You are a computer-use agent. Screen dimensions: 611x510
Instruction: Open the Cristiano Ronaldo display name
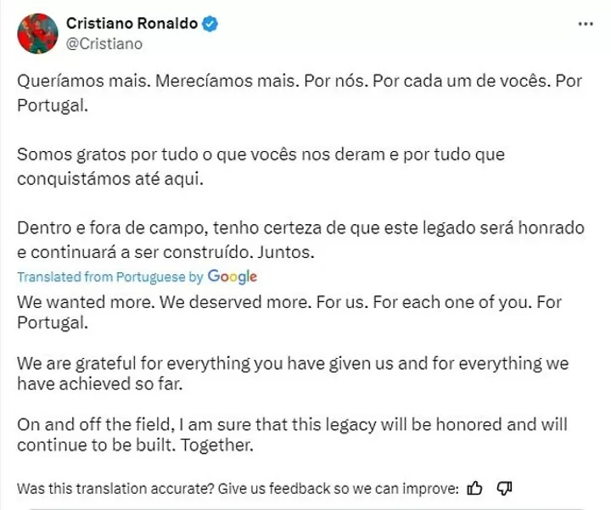(x=132, y=24)
